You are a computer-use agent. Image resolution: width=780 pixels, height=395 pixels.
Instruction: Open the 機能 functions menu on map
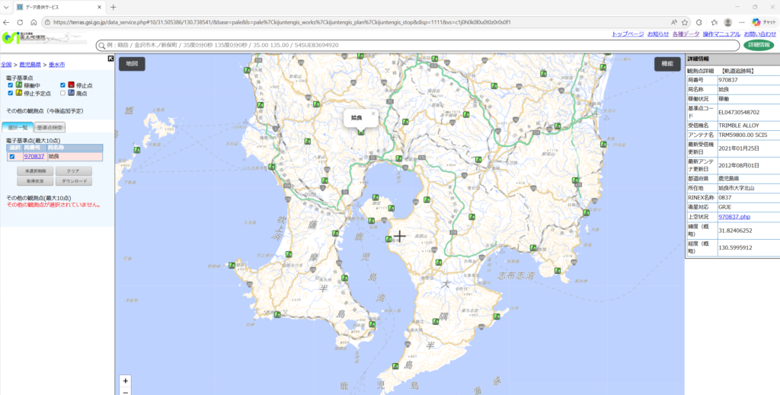click(x=667, y=64)
